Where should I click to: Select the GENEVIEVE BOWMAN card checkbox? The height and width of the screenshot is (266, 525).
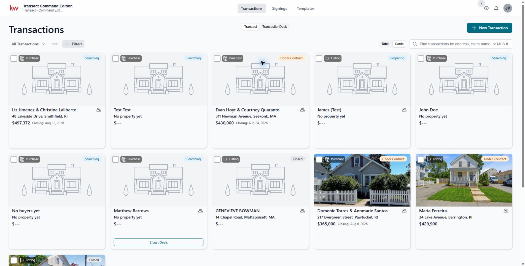tap(217, 160)
